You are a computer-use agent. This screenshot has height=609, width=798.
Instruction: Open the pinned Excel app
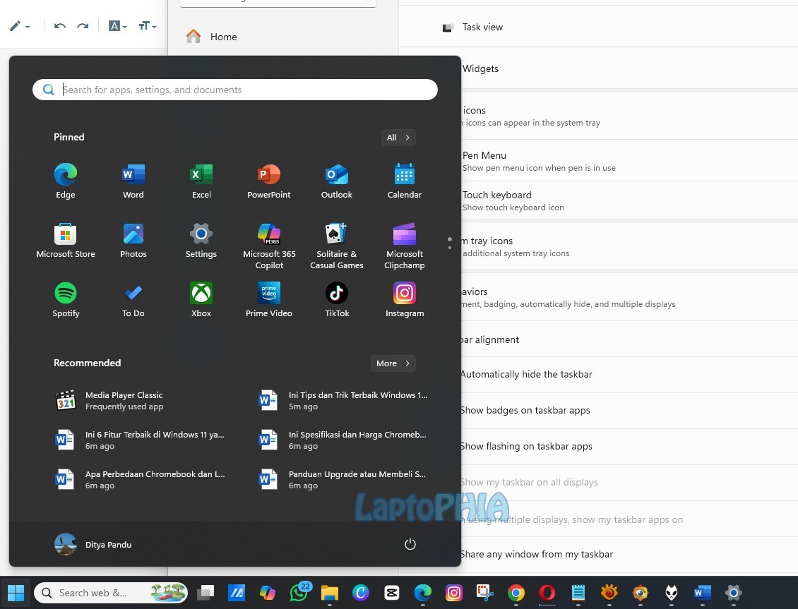click(201, 181)
